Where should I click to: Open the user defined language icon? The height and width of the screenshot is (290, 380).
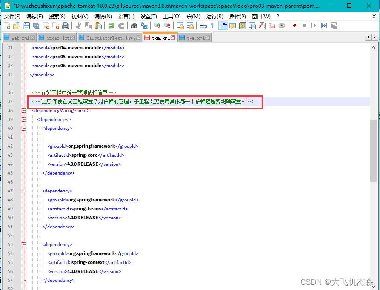(x=233, y=26)
